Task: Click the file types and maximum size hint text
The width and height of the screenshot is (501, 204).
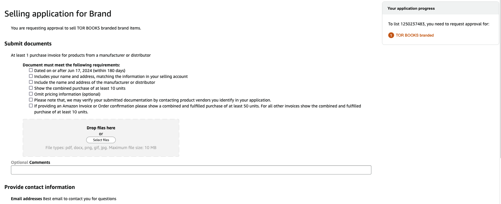Action: pos(101,148)
